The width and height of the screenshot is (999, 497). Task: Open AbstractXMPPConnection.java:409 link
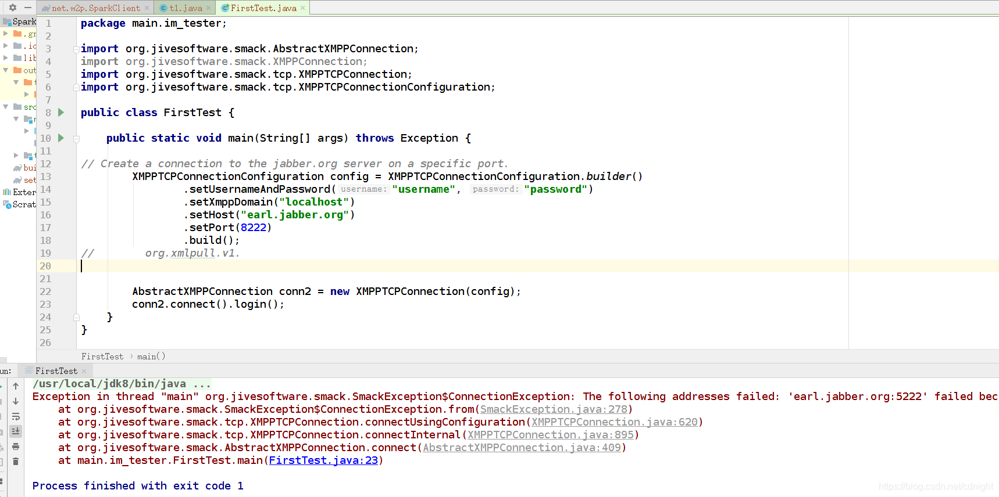522,448
